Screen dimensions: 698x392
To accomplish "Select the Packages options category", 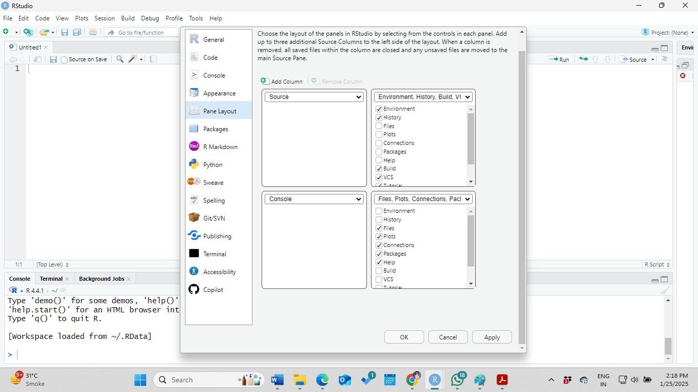I will click(219, 129).
